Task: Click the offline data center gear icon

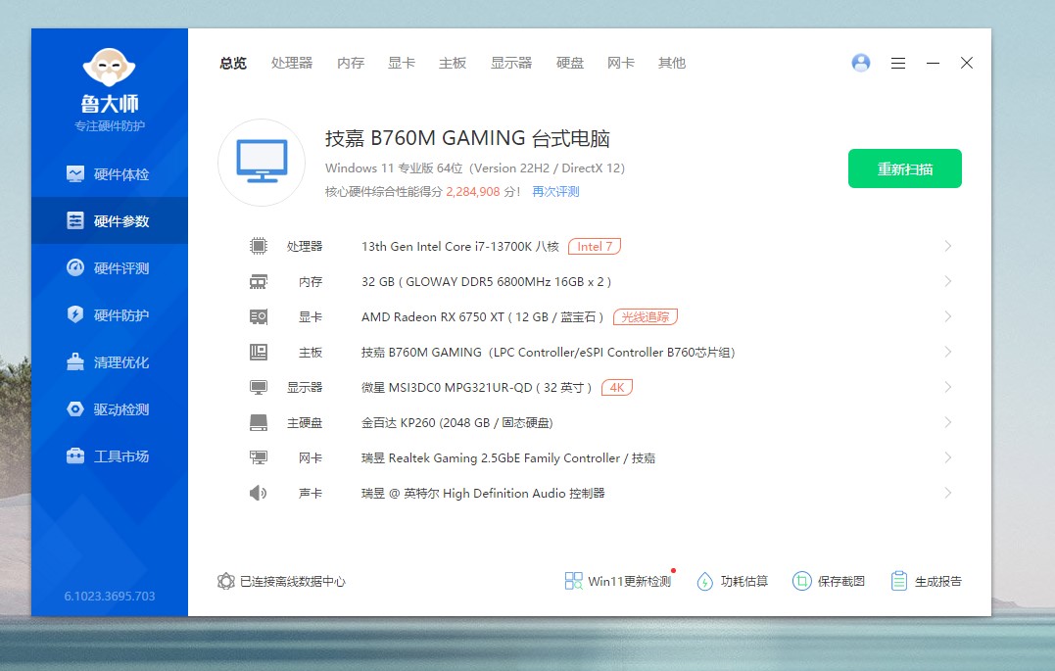Action: point(226,581)
